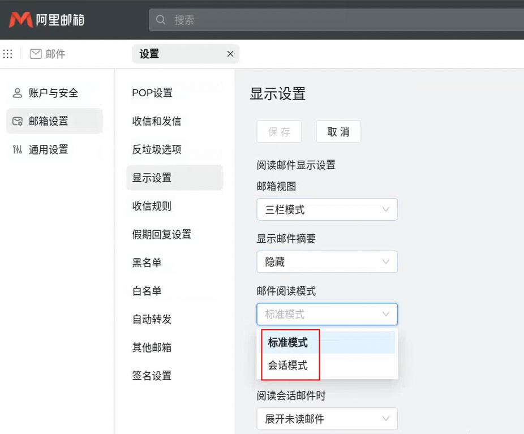Click the mail envelope icon

point(36,54)
